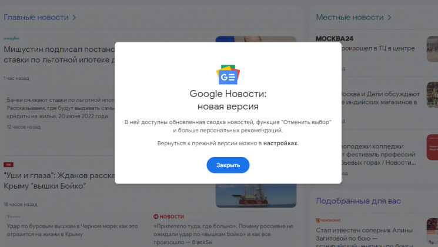Click the Закрыть button in the dialog
The height and width of the screenshot is (247, 438).
(228, 165)
